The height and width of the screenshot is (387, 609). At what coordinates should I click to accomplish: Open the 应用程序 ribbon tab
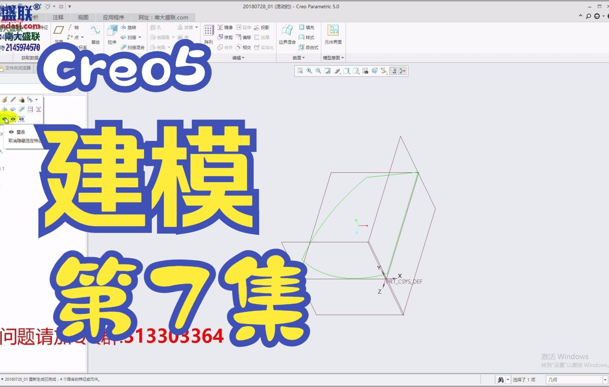[113, 17]
